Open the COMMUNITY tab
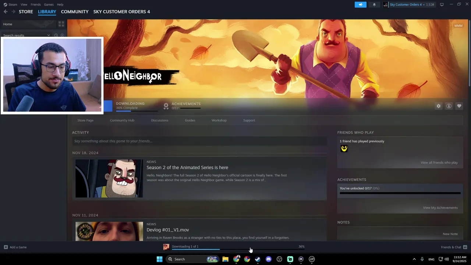Screen dimensions: 471x265 click(75, 12)
